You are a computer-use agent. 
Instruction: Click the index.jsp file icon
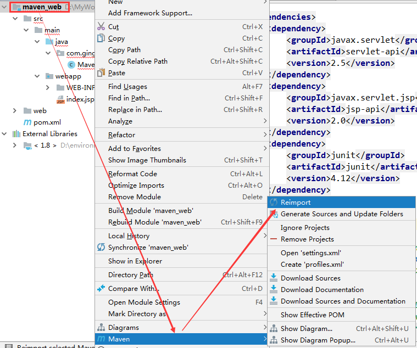point(60,99)
